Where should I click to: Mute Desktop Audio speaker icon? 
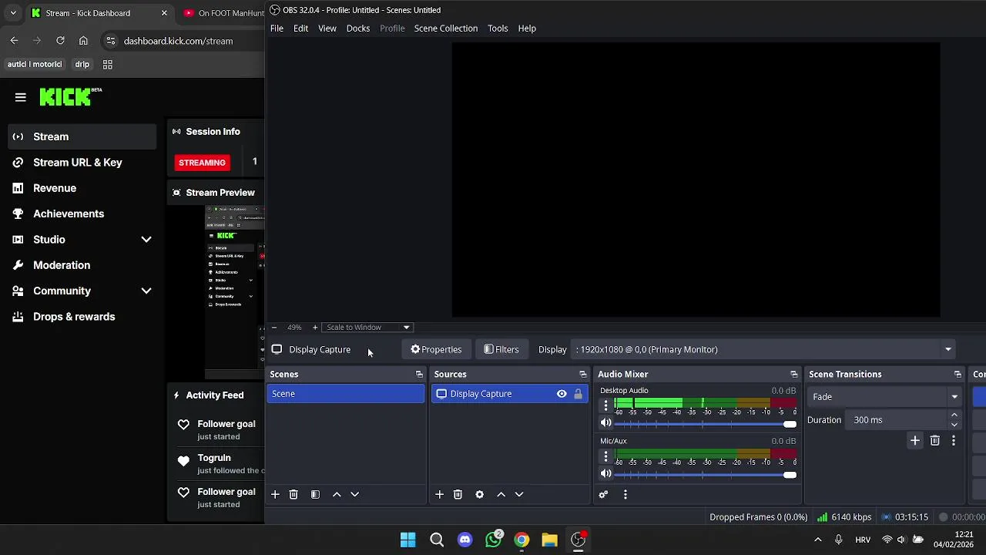[606, 423]
